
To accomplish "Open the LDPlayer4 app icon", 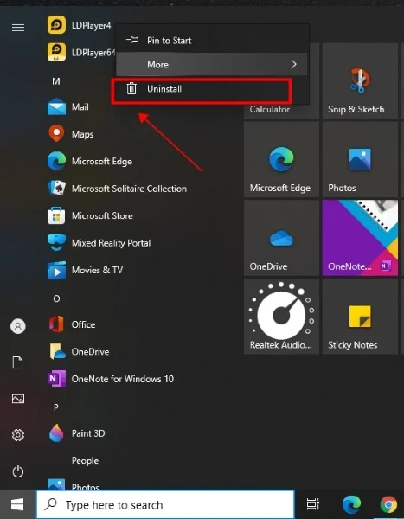I will 56,25.
